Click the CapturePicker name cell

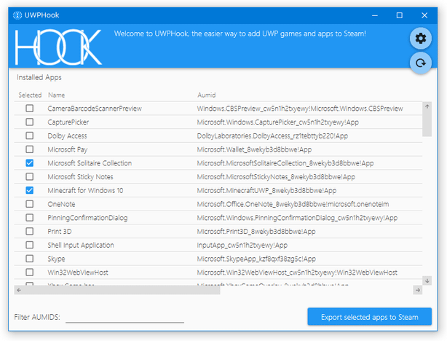point(68,122)
